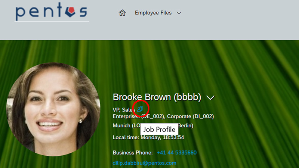Click the pentos company logo
299x168 pixels.
52,12
